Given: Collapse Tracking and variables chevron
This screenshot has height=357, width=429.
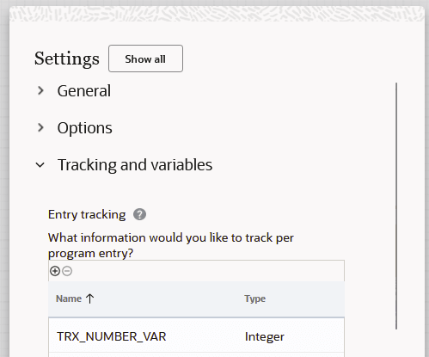Looking at the screenshot, I should [40, 165].
